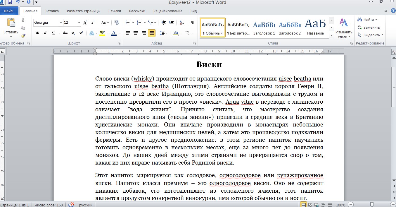Toggle bold formatting (Ж button)
This screenshot has height=207, width=396.
[37, 33]
